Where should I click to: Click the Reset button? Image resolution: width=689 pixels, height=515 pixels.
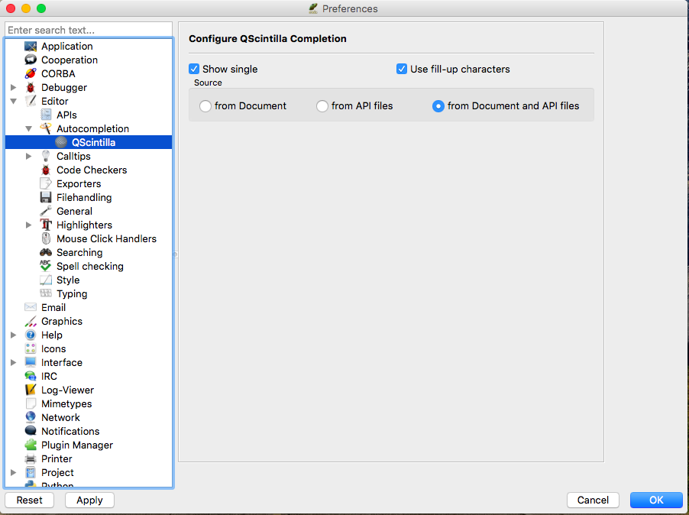30,500
